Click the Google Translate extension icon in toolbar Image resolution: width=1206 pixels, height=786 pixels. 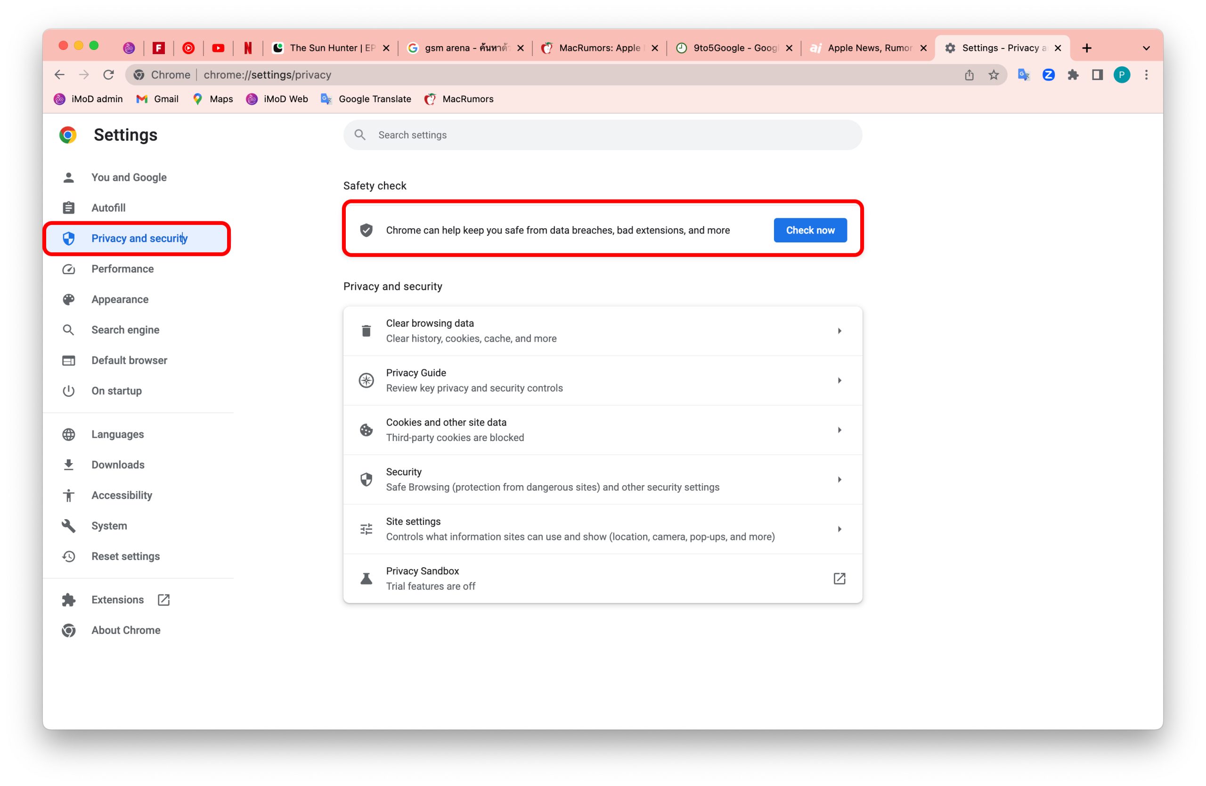[x=1023, y=75]
